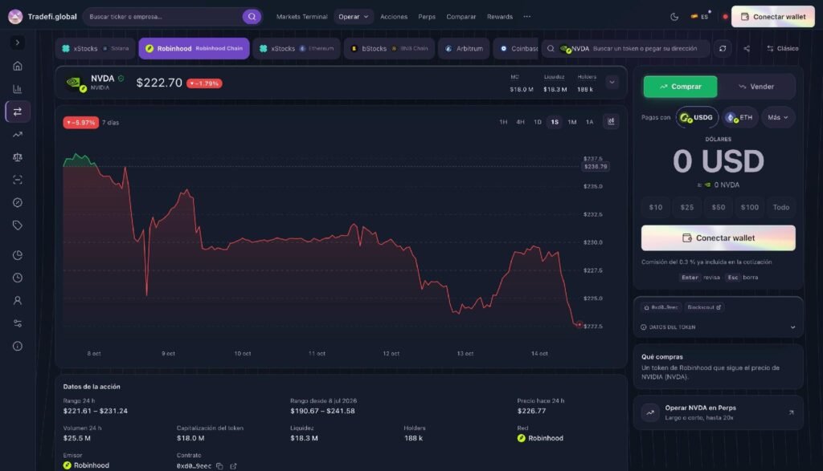Image resolution: width=823 pixels, height=471 pixels.
Task: Pay with ETH
Action: pyautogui.click(x=739, y=117)
